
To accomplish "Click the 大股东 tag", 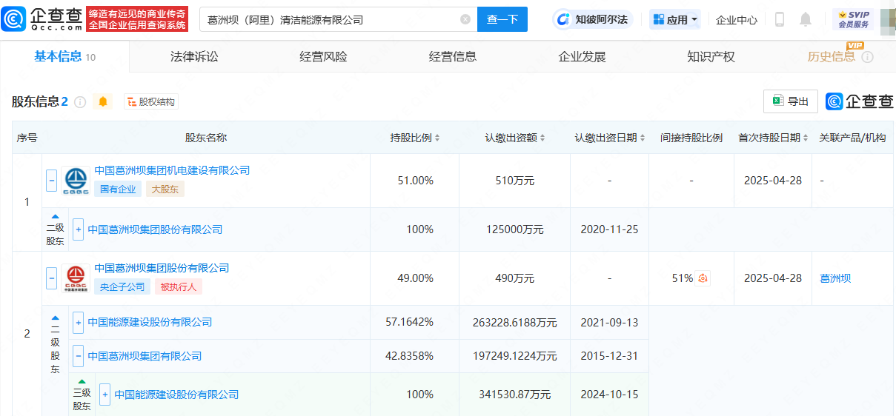I will pyautogui.click(x=165, y=189).
